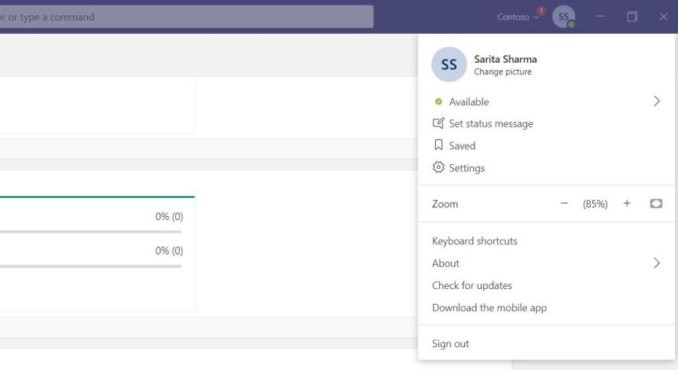Click the large SS profile picture
Viewport: 678px width, 370px height.
coord(449,64)
